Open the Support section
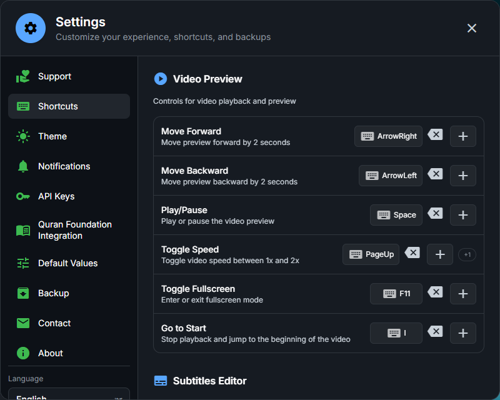Image resolution: width=500 pixels, height=400 pixels. point(69,76)
